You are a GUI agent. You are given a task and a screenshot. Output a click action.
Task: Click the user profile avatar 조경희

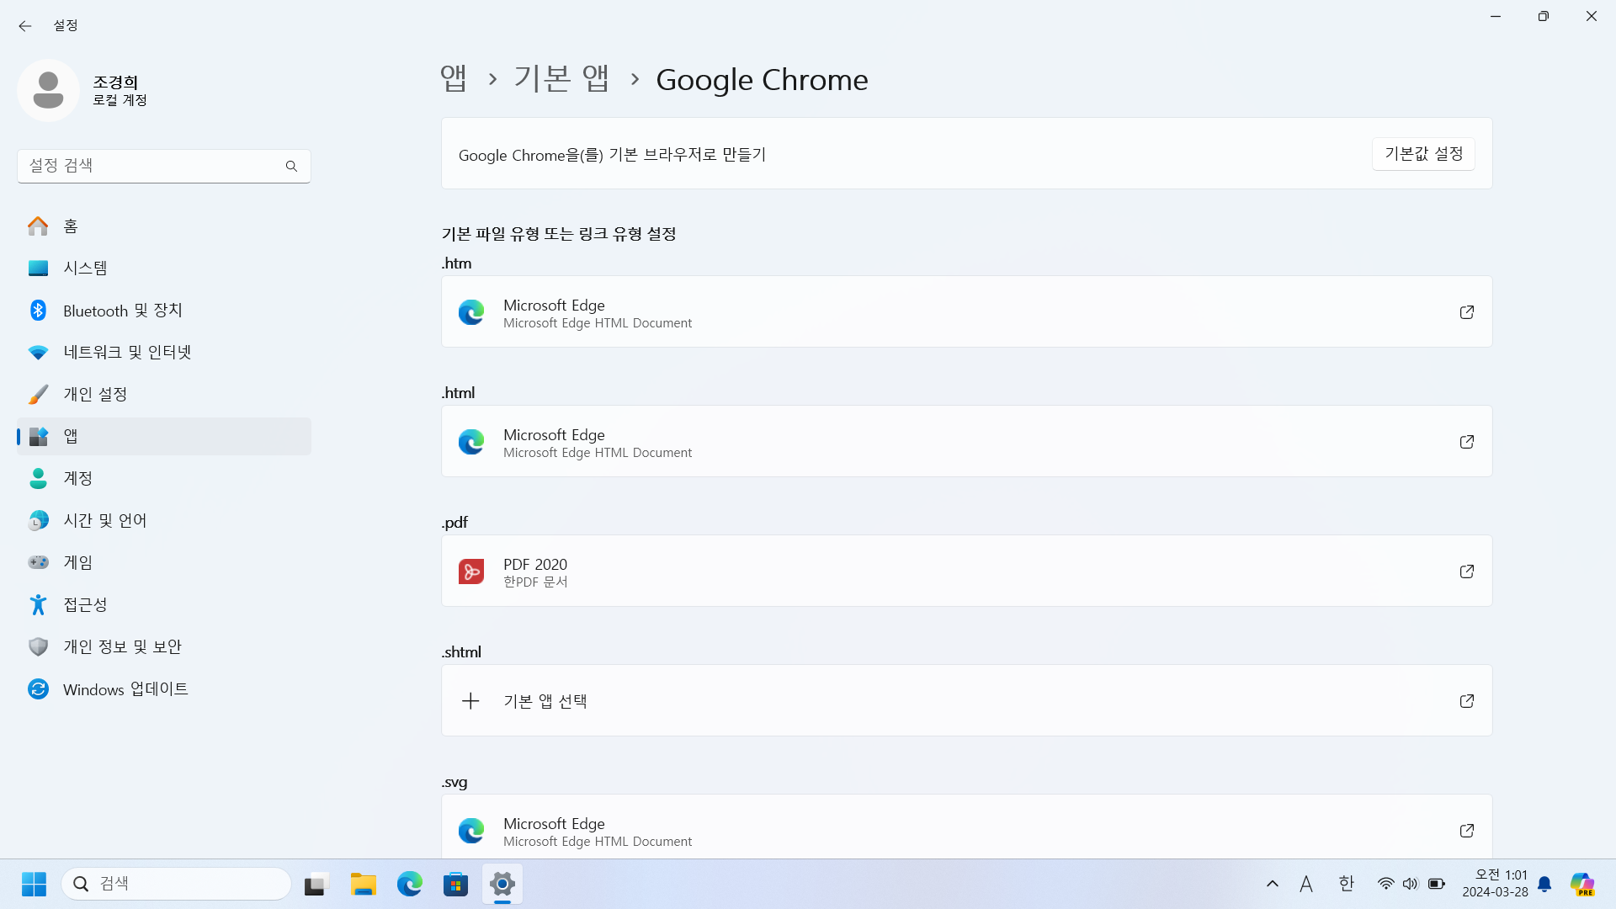pos(48,90)
